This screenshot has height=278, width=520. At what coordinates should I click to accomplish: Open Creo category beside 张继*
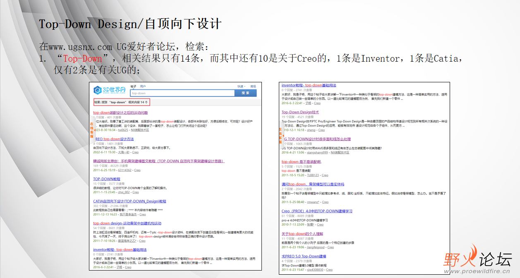click(x=321, y=225)
